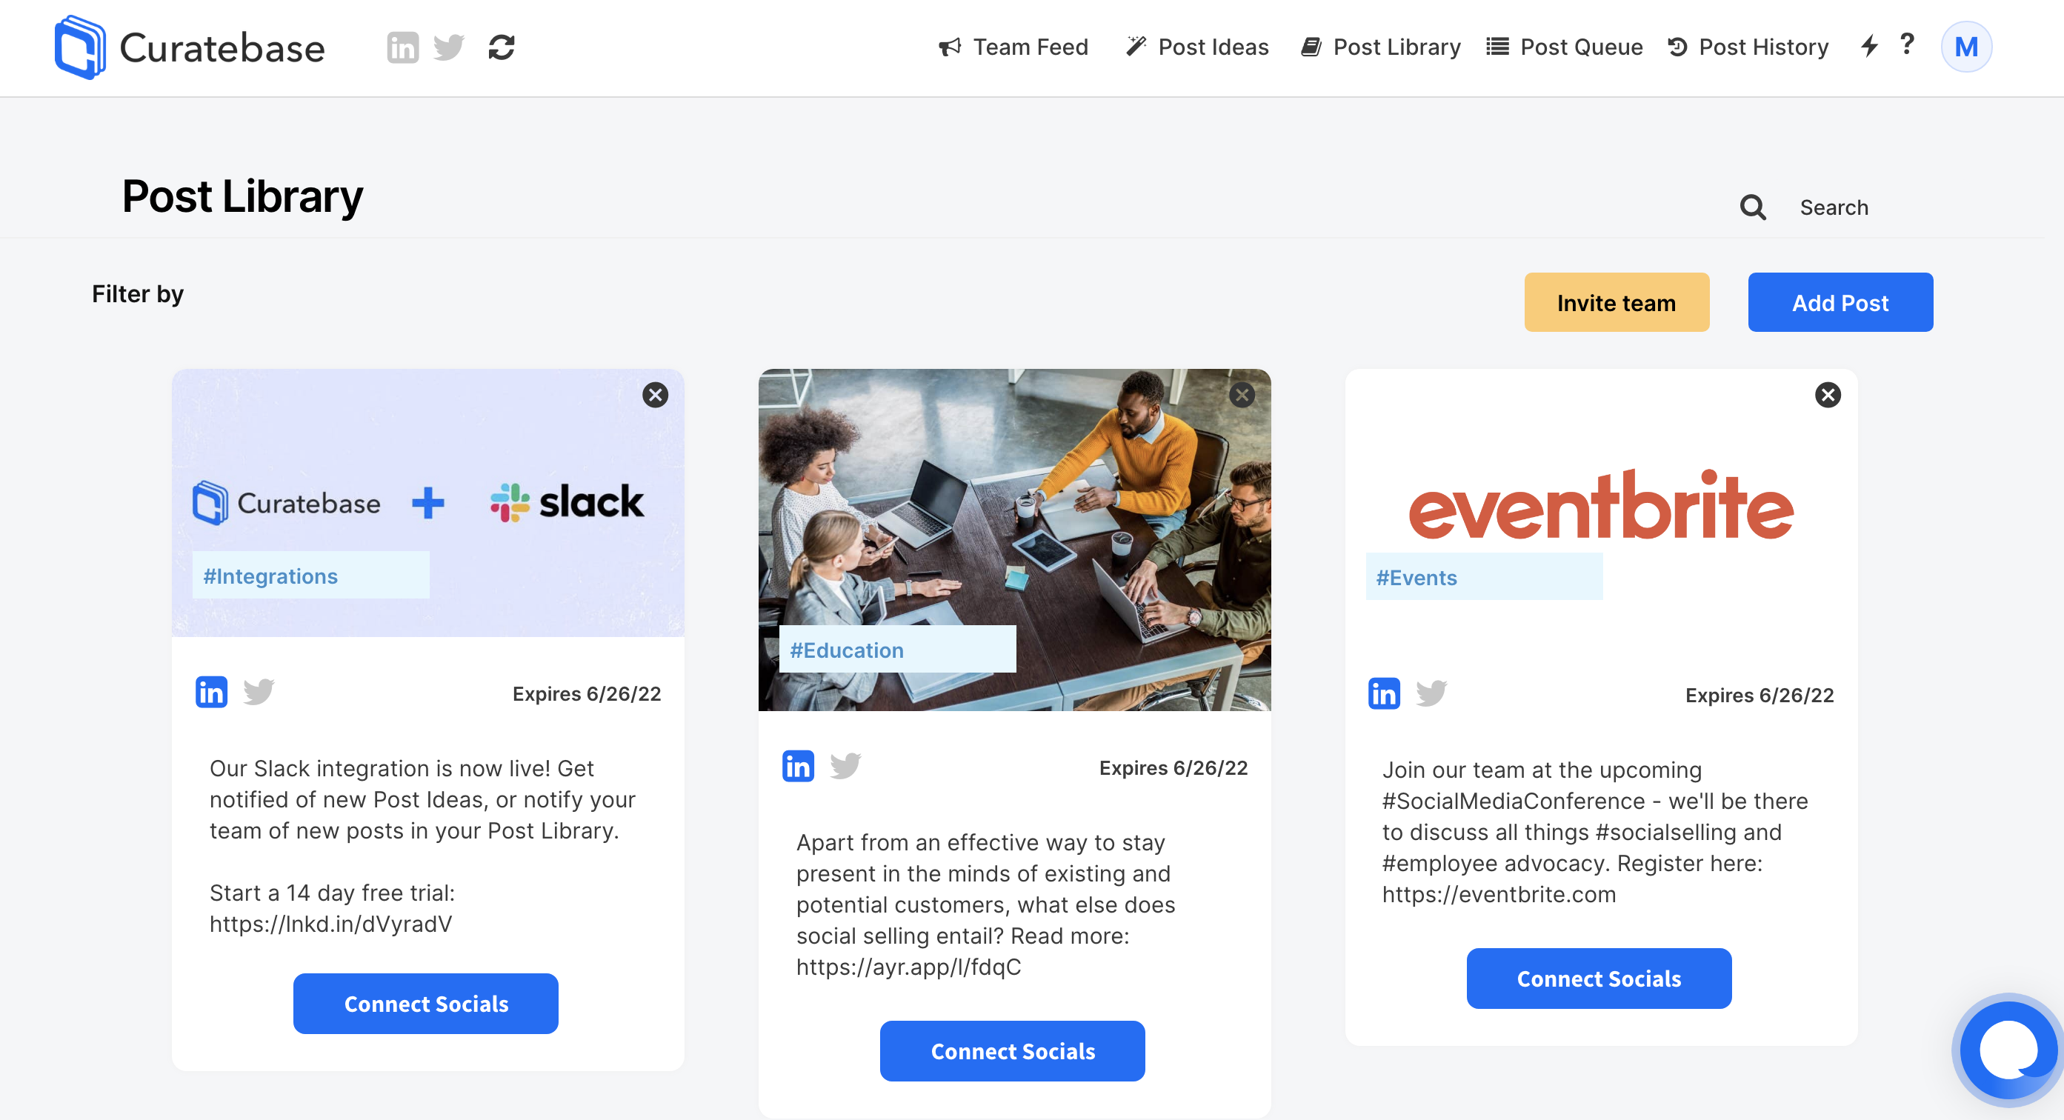This screenshot has height=1120, width=2064.
Task: Dismiss the Slack integration post card
Action: pyautogui.click(x=655, y=395)
